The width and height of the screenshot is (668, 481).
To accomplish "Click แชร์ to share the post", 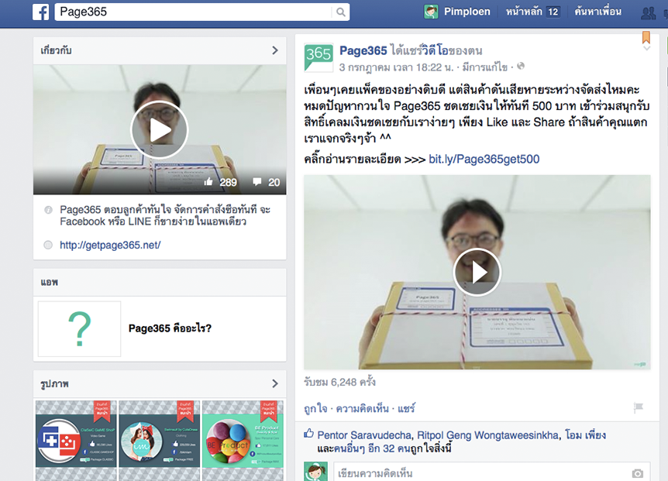I will point(406,409).
